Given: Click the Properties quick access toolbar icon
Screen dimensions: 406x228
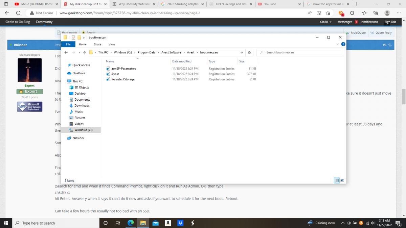Looking at the screenshot, I should pos(73,37).
